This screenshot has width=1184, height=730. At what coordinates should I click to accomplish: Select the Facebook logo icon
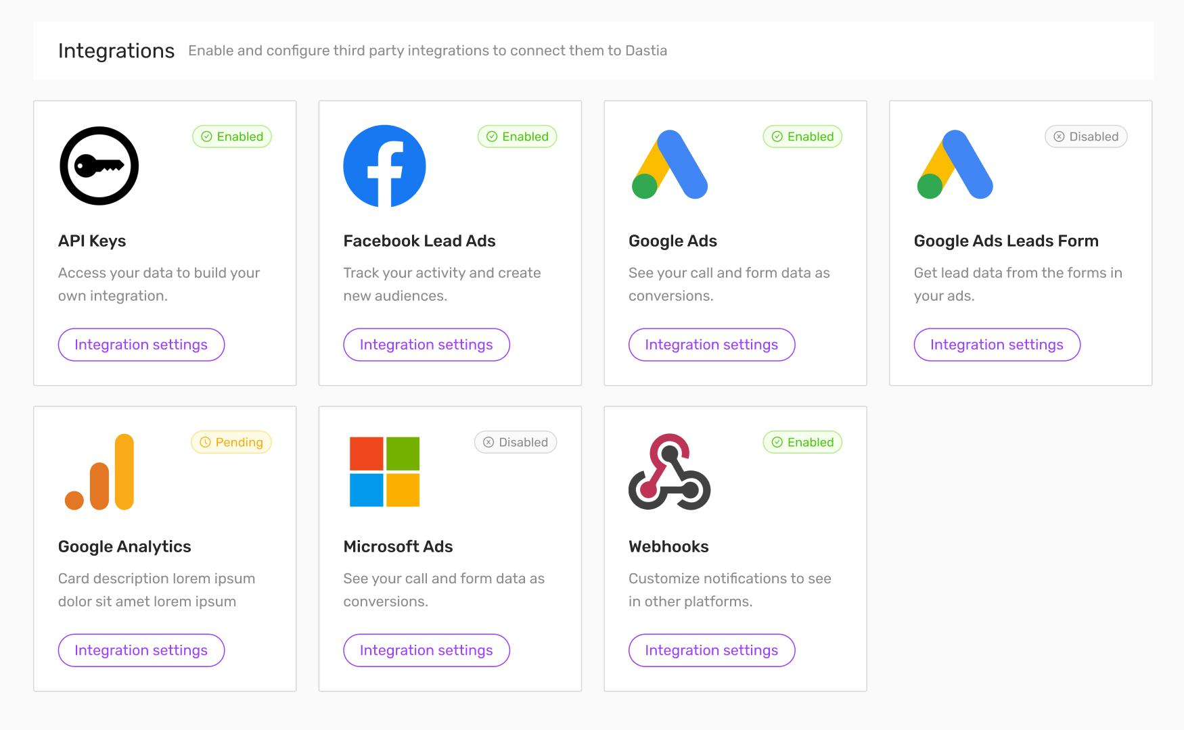coord(384,166)
